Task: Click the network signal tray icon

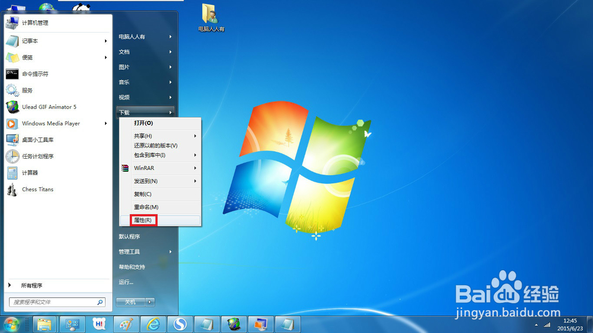Action: (x=547, y=325)
